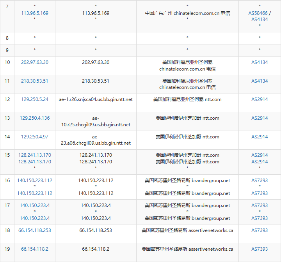Click IP link 129.250.4.136
281x262 pixels.
(x=35, y=118)
